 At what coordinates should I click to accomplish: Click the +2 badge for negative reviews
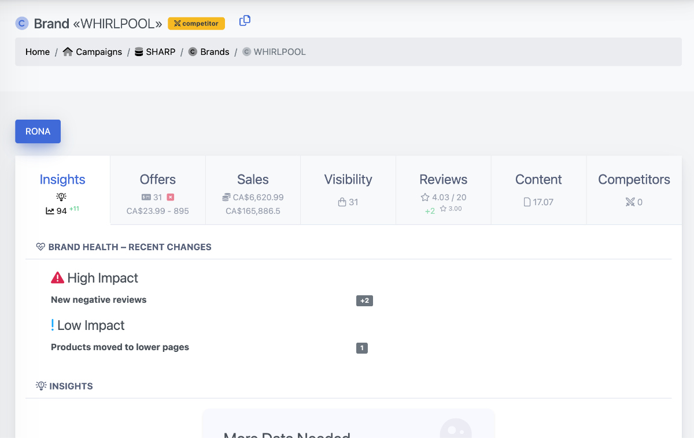pos(364,300)
